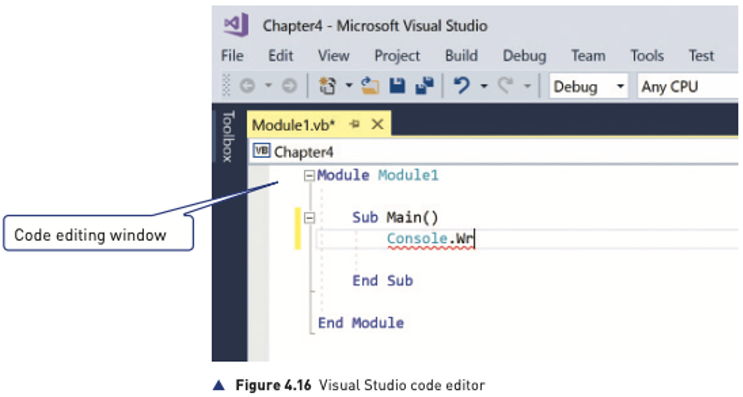743x397 pixels.
Task: Click the Visual Studio logo icon
Action: [236, 25]
